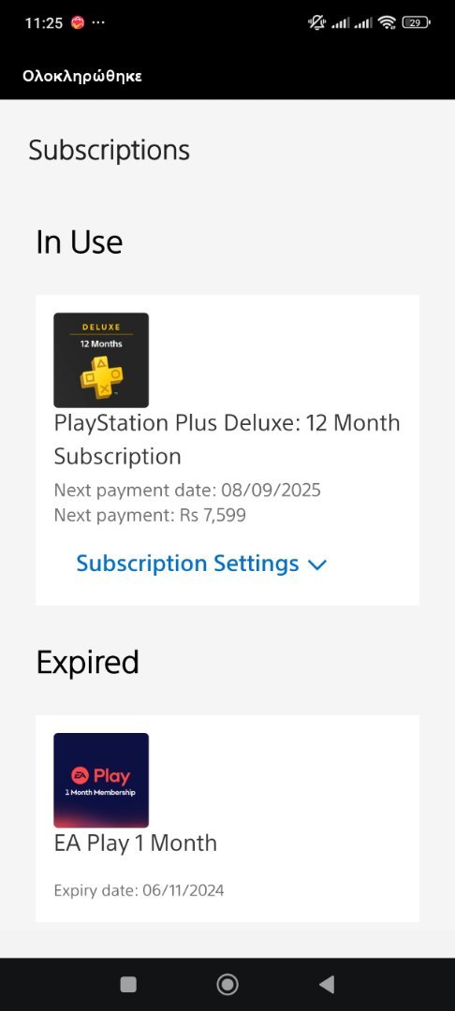
Task: Tap the Subscriptions page heading
Action: [109, 150]
